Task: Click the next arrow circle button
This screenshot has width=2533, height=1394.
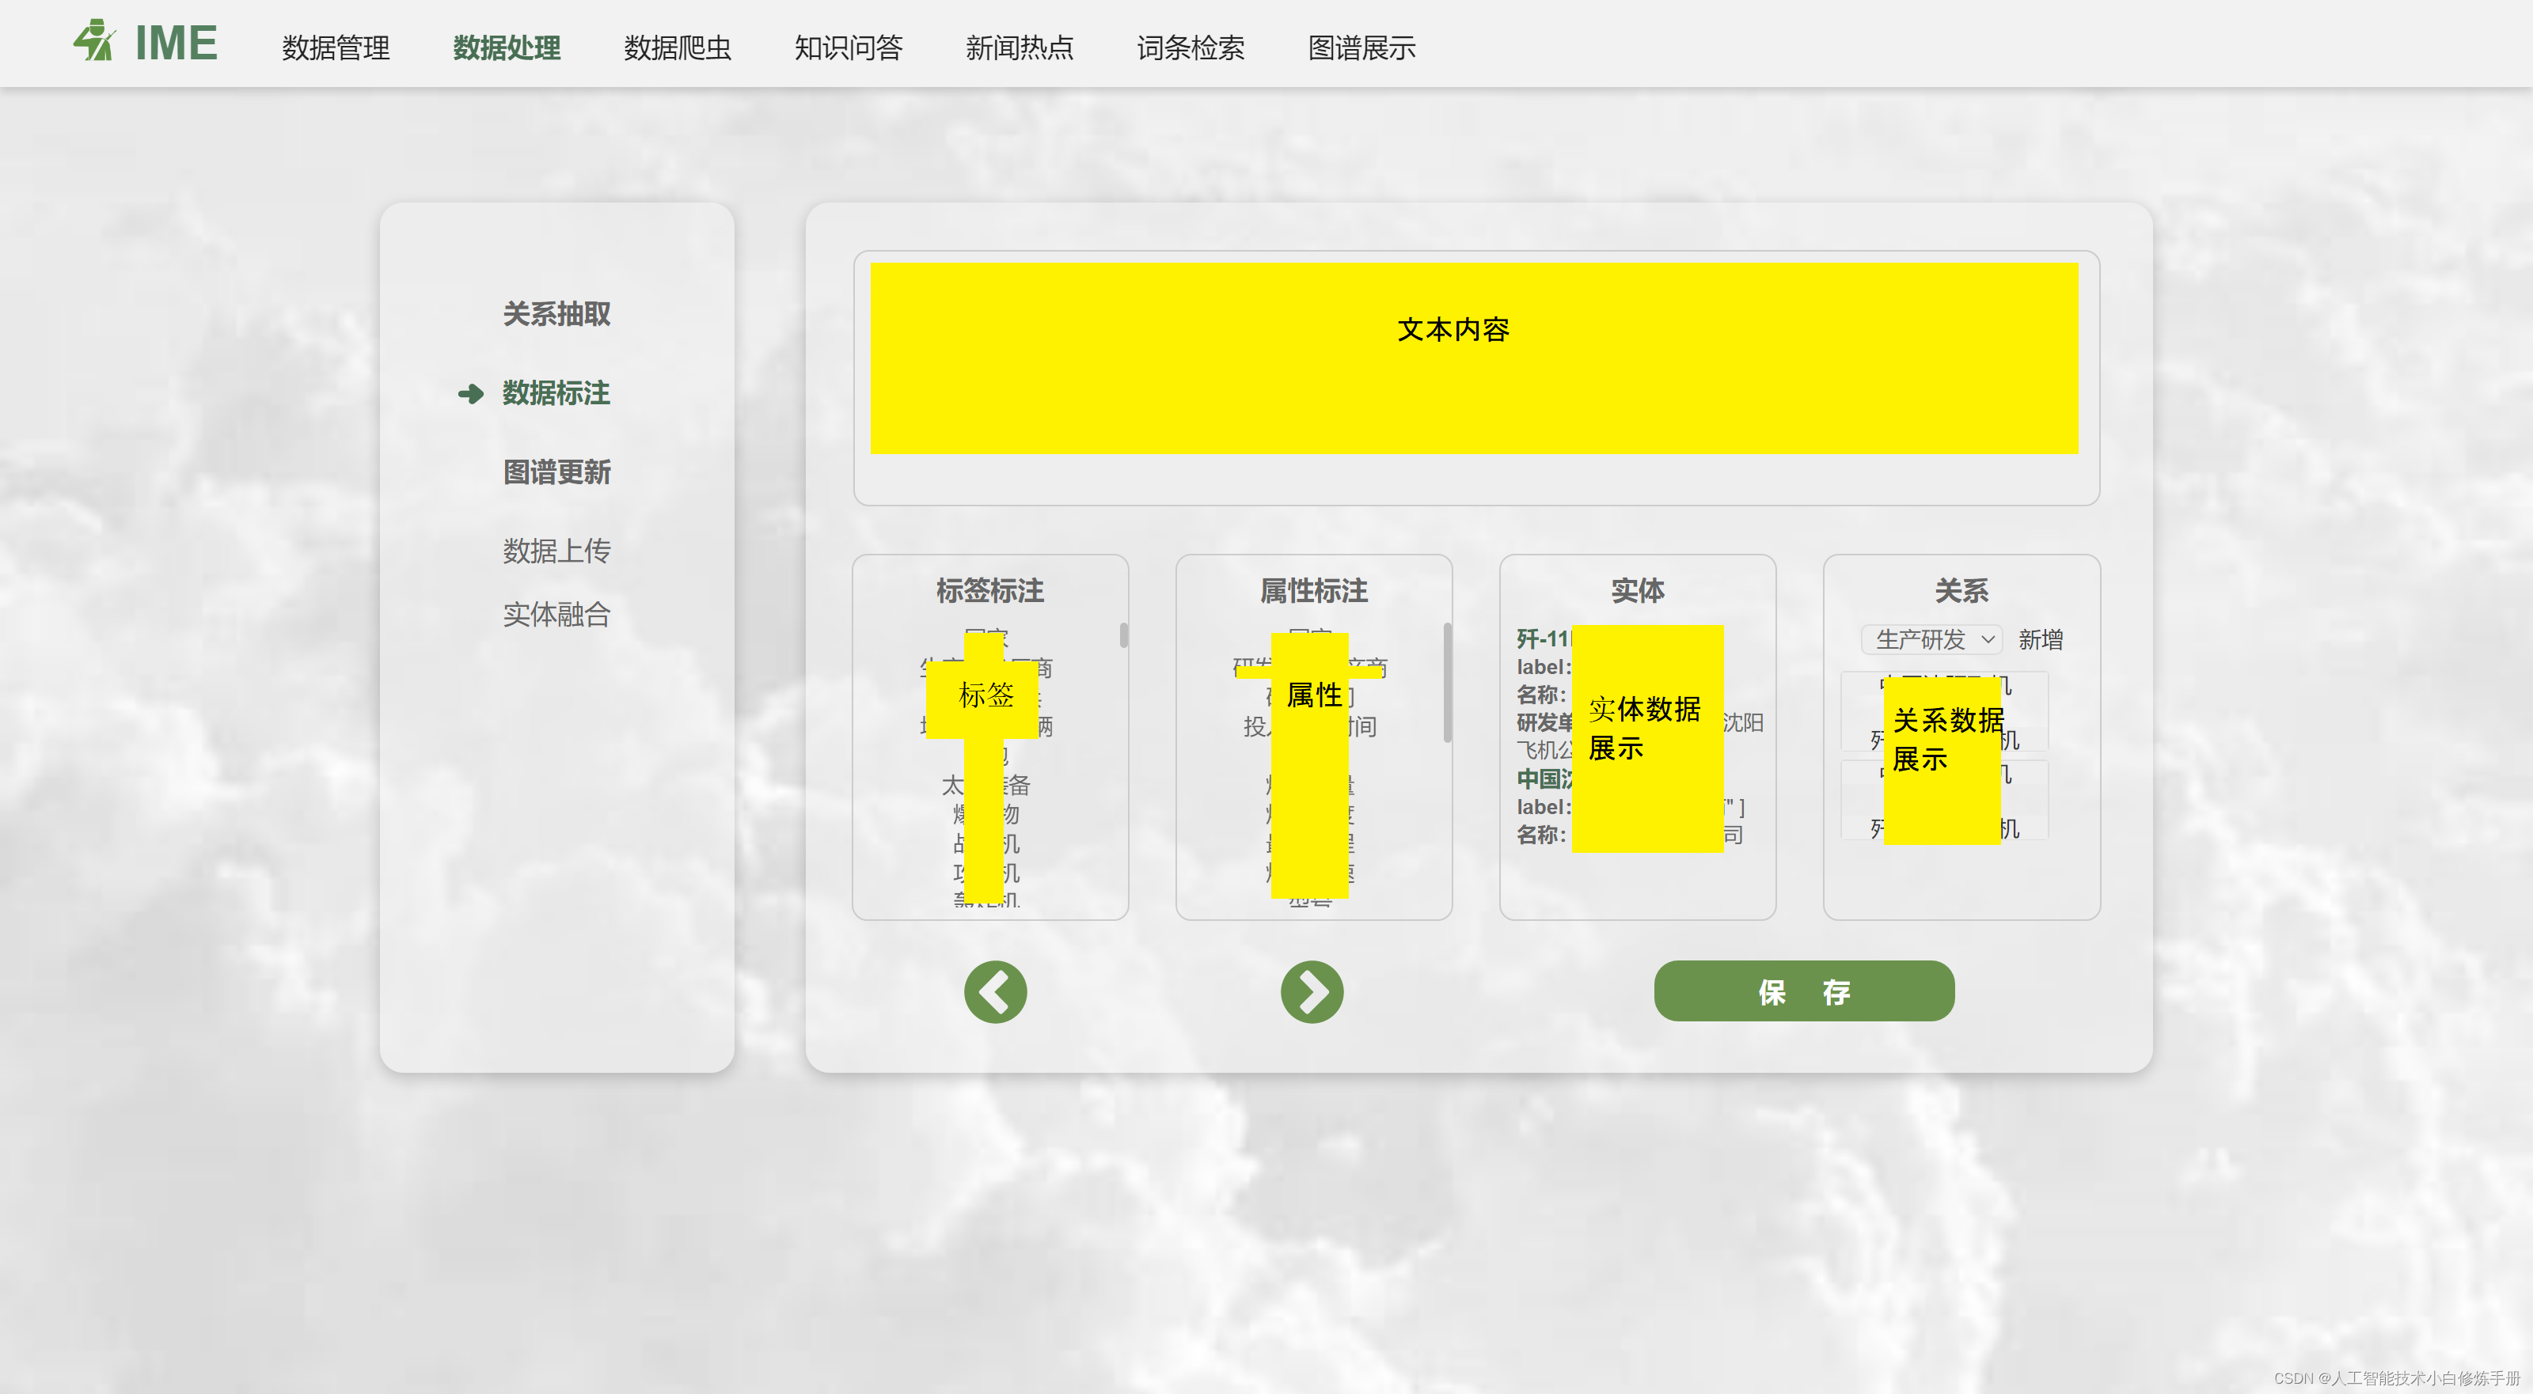Action: tap(1311, 991)
